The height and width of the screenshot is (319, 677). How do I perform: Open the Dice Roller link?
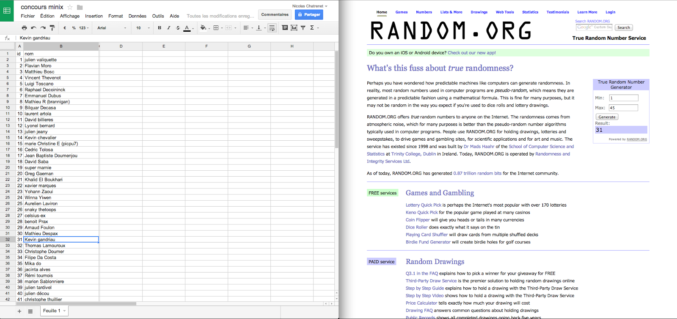[x=416, y=227]
